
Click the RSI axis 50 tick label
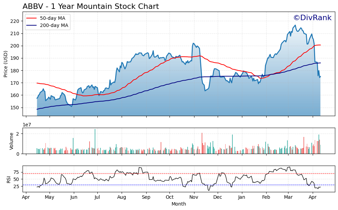(x=16, y=179)
